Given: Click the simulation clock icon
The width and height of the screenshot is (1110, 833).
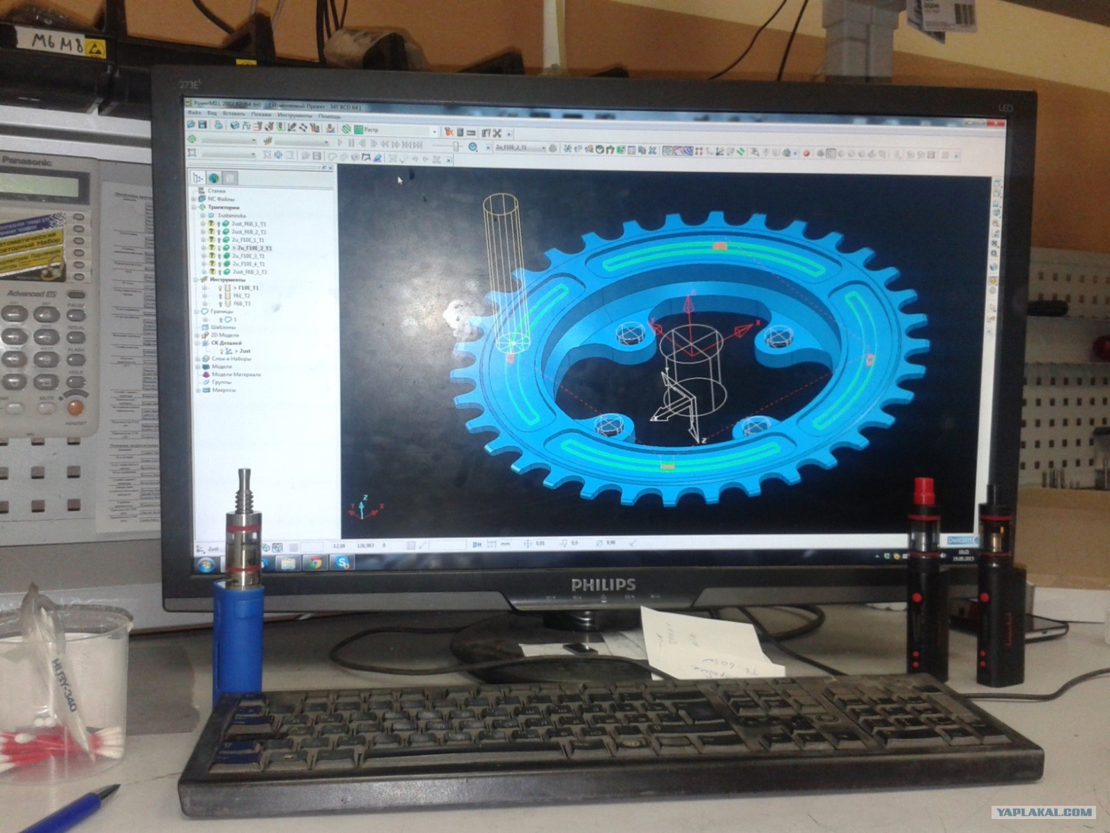Looking at the screenshot, I should (473, 147).
